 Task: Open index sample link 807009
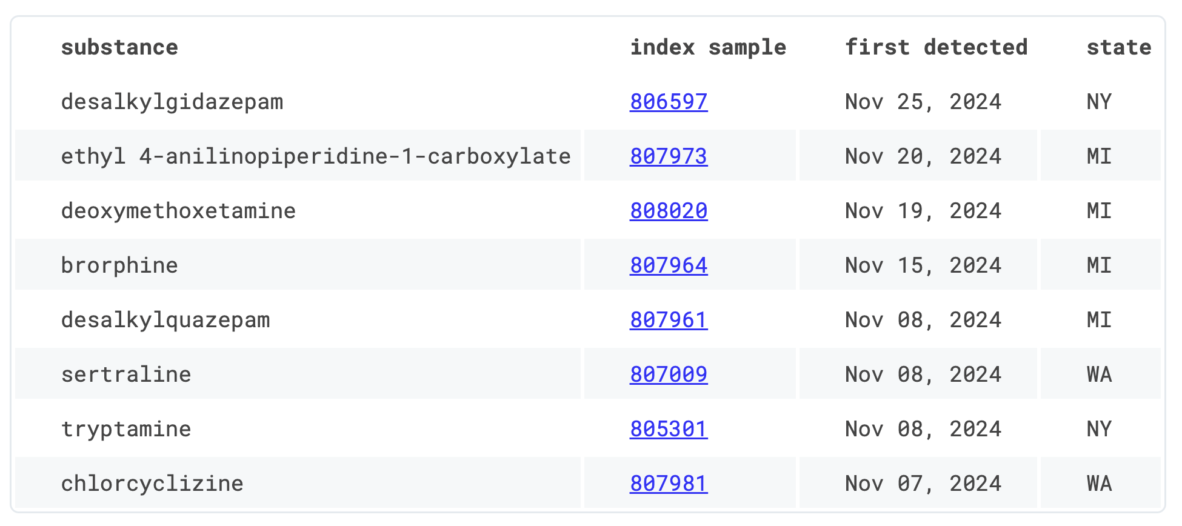tap(668, 375)
